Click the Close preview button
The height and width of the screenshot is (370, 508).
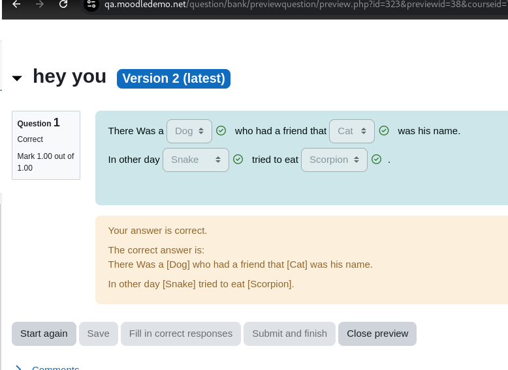(377, 334)
